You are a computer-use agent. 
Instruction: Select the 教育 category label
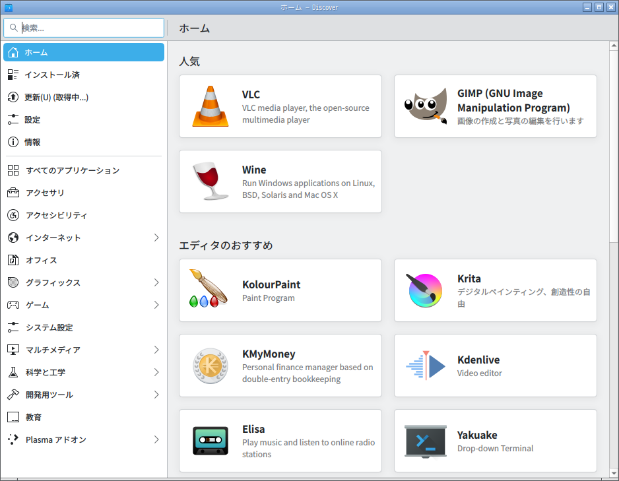click(34, 417)
